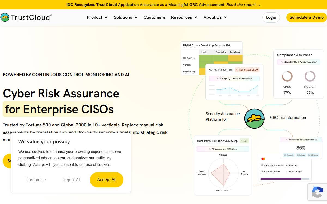This screenshot has height=204, width=327.
Task: Click the '53 Controls' chip
Action: click(x=289, y=155)
